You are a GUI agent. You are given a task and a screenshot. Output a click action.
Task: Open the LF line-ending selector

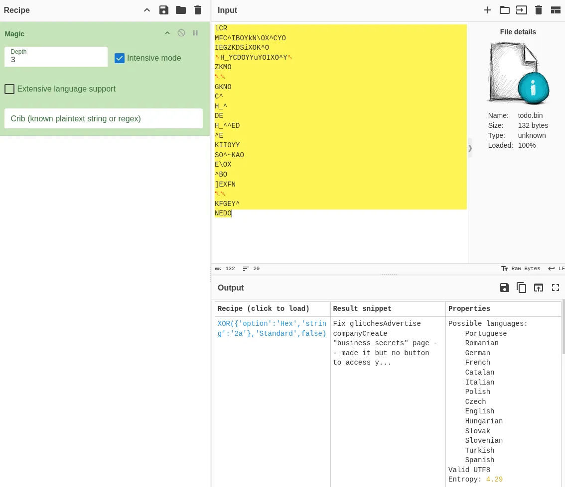pos(558,269)
